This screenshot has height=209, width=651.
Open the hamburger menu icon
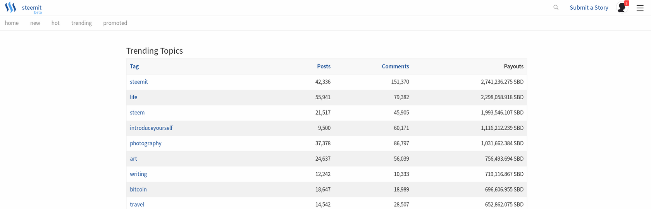tap(640, 8)
